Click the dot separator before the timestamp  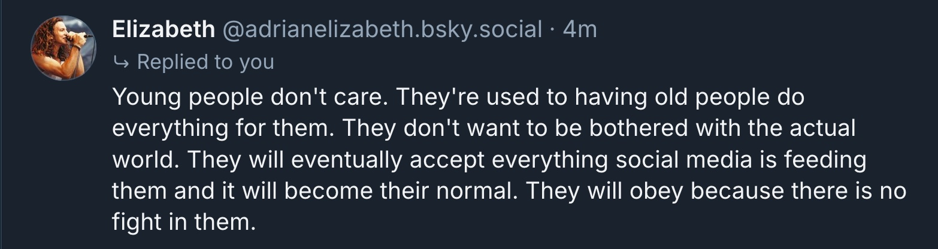[x=553, y=29]
